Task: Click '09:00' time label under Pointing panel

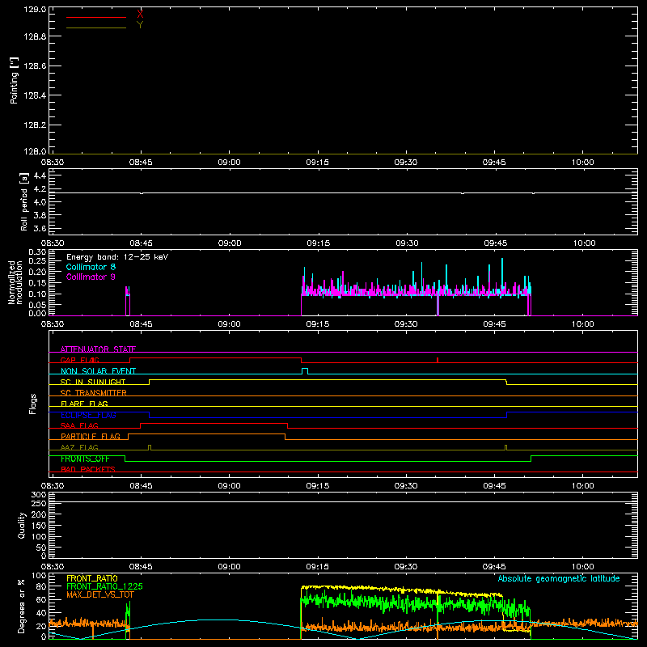Action: [x=229, y=163]
